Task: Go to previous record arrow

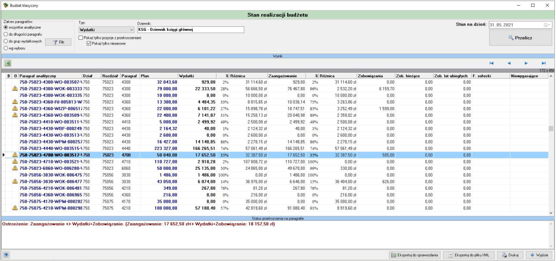Action: pyautogui.click(x=509, y=63)
